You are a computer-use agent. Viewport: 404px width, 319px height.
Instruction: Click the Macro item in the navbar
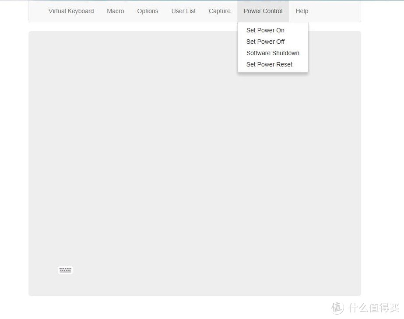[x=116, y=11]
